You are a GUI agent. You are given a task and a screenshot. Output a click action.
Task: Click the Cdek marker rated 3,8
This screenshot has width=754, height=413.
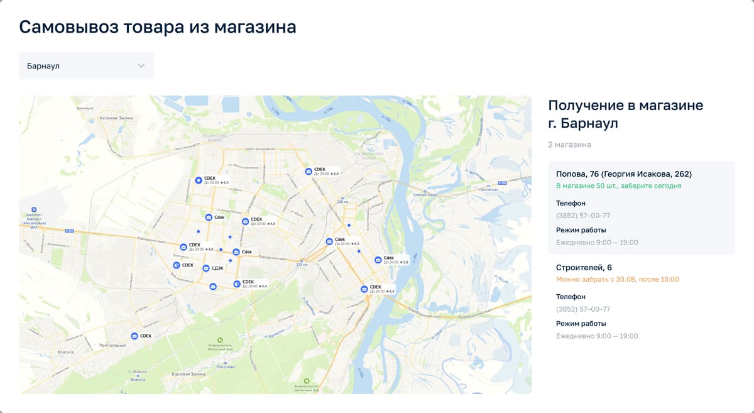pyautogui.click(x=378, y=260)
